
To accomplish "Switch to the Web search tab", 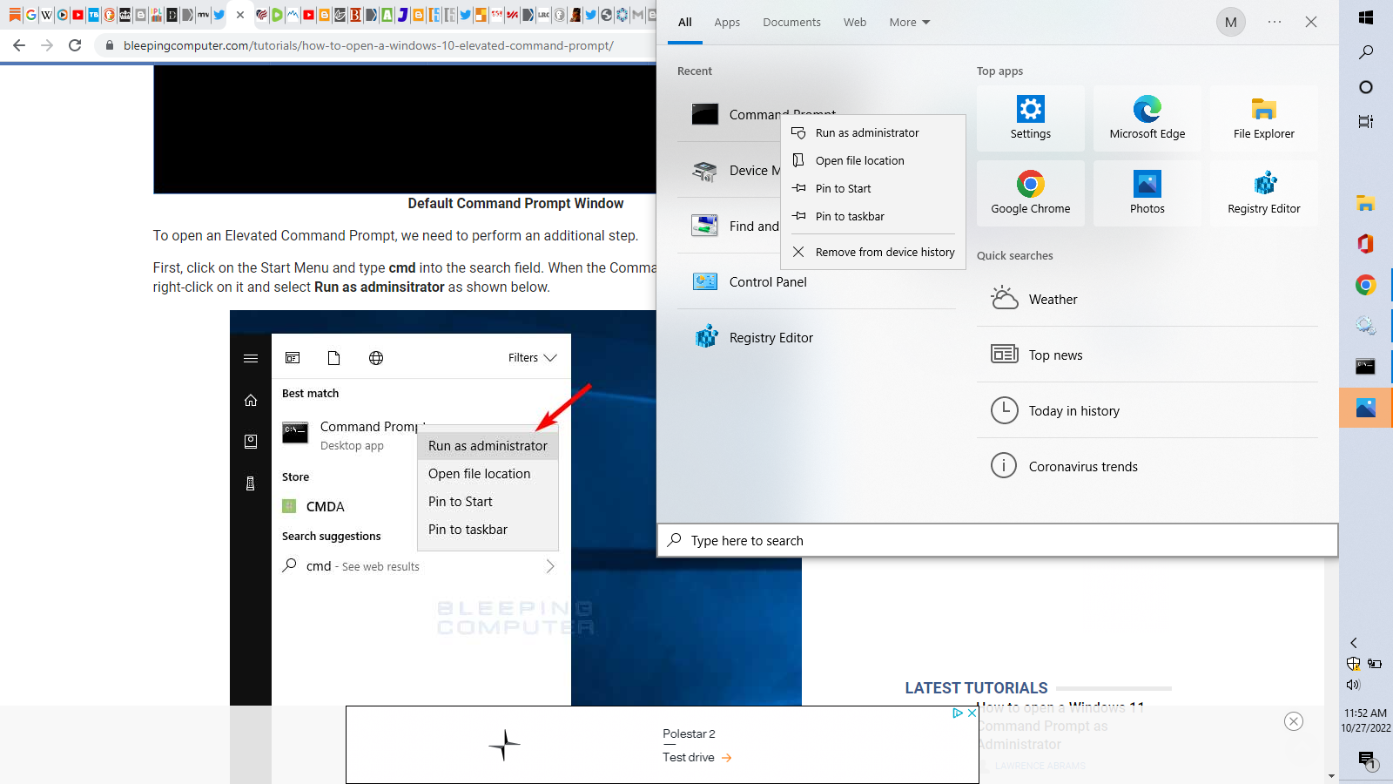I will (855, 23).
